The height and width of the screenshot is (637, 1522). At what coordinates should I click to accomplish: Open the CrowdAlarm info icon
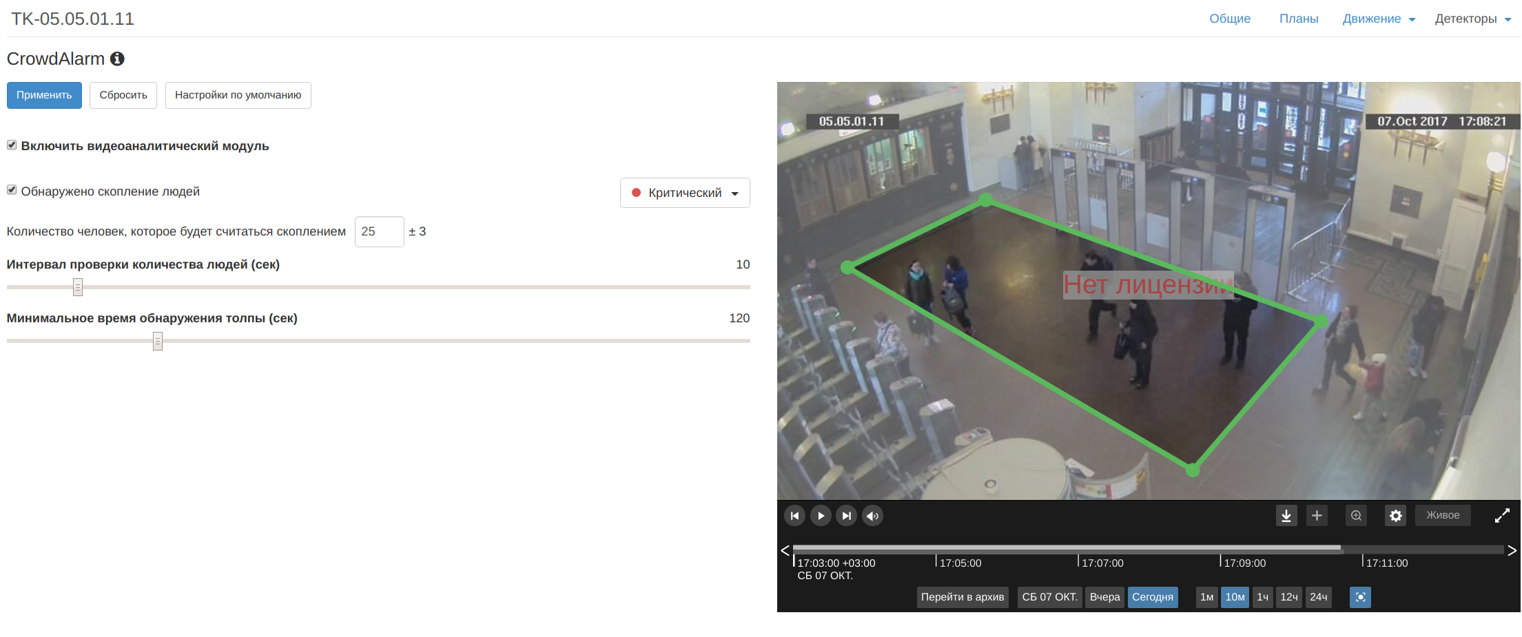(x=118, y=59)
